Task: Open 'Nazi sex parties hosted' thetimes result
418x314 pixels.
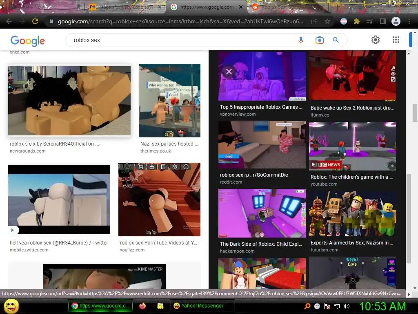Action: (169, 144)
